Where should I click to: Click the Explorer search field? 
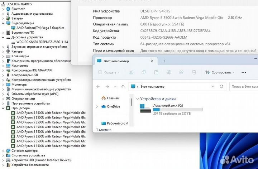(x=244, y=87)
